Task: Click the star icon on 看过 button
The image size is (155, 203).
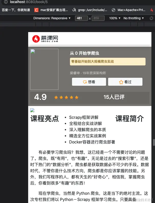Action: (121, 82)
